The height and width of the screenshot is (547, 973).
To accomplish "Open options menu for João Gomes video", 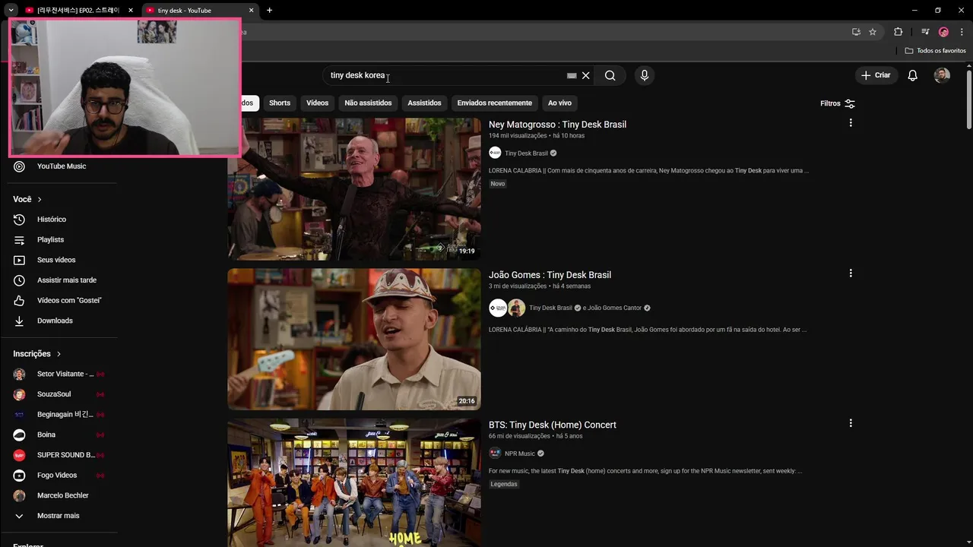I will coord(851,273).
